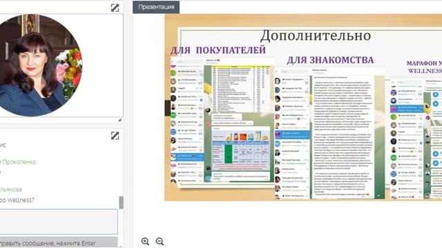Zoom out of the presentation

(160, 241)
